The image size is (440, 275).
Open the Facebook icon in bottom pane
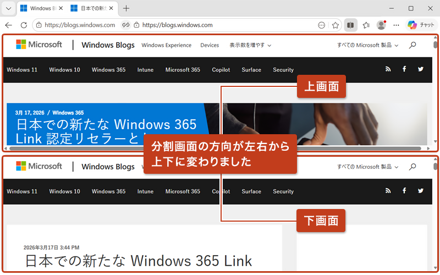coord(404,191)
